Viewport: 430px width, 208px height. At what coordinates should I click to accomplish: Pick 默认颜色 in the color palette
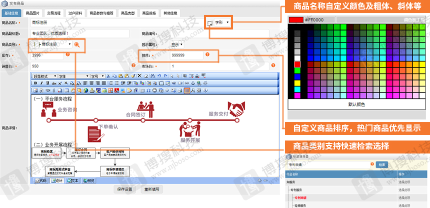pyautogui.click(x=356, y=104)
